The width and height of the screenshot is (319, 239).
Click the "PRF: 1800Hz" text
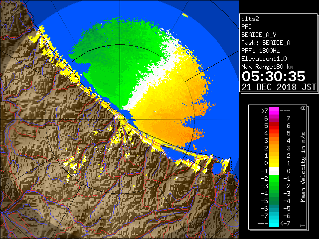pyautogui.click(x=260, y=51)
